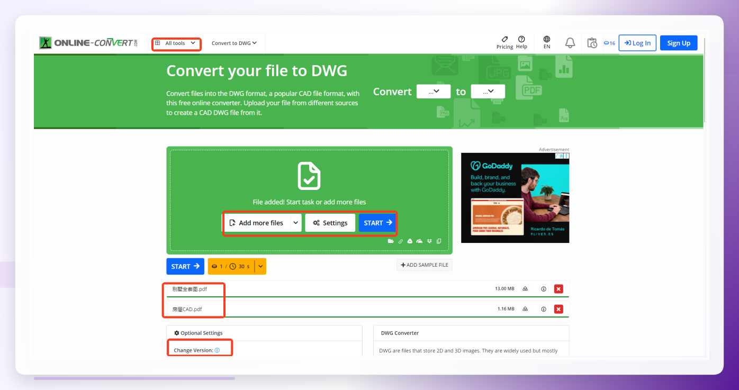739x390 pixels.
Task: Choose file from Google Drive icon
Action: pos(410,241)
